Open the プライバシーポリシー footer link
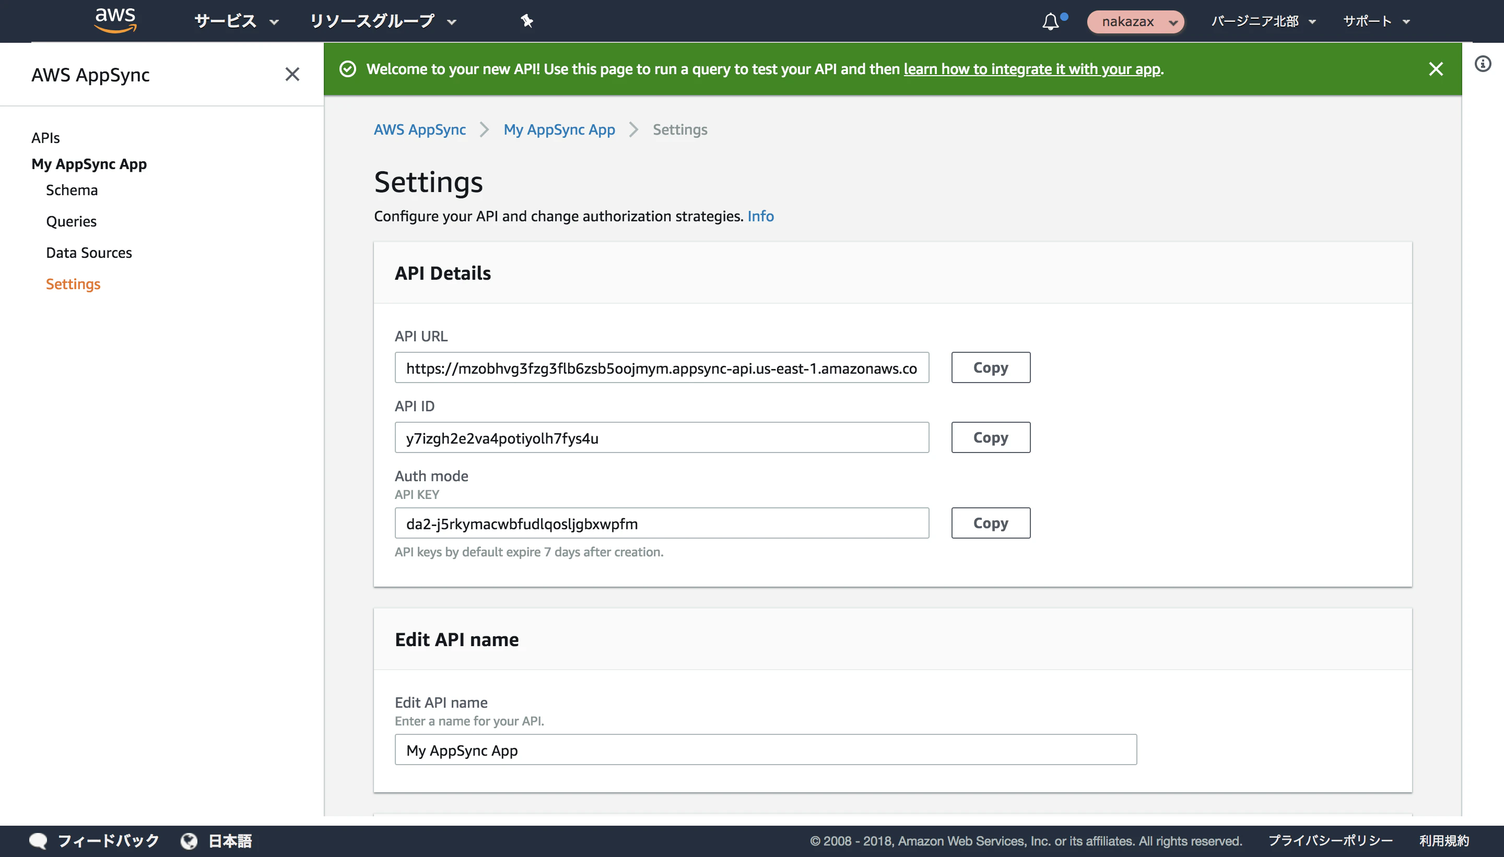The height and width of the screenshot is (857, 1504). coord(1330,840)
